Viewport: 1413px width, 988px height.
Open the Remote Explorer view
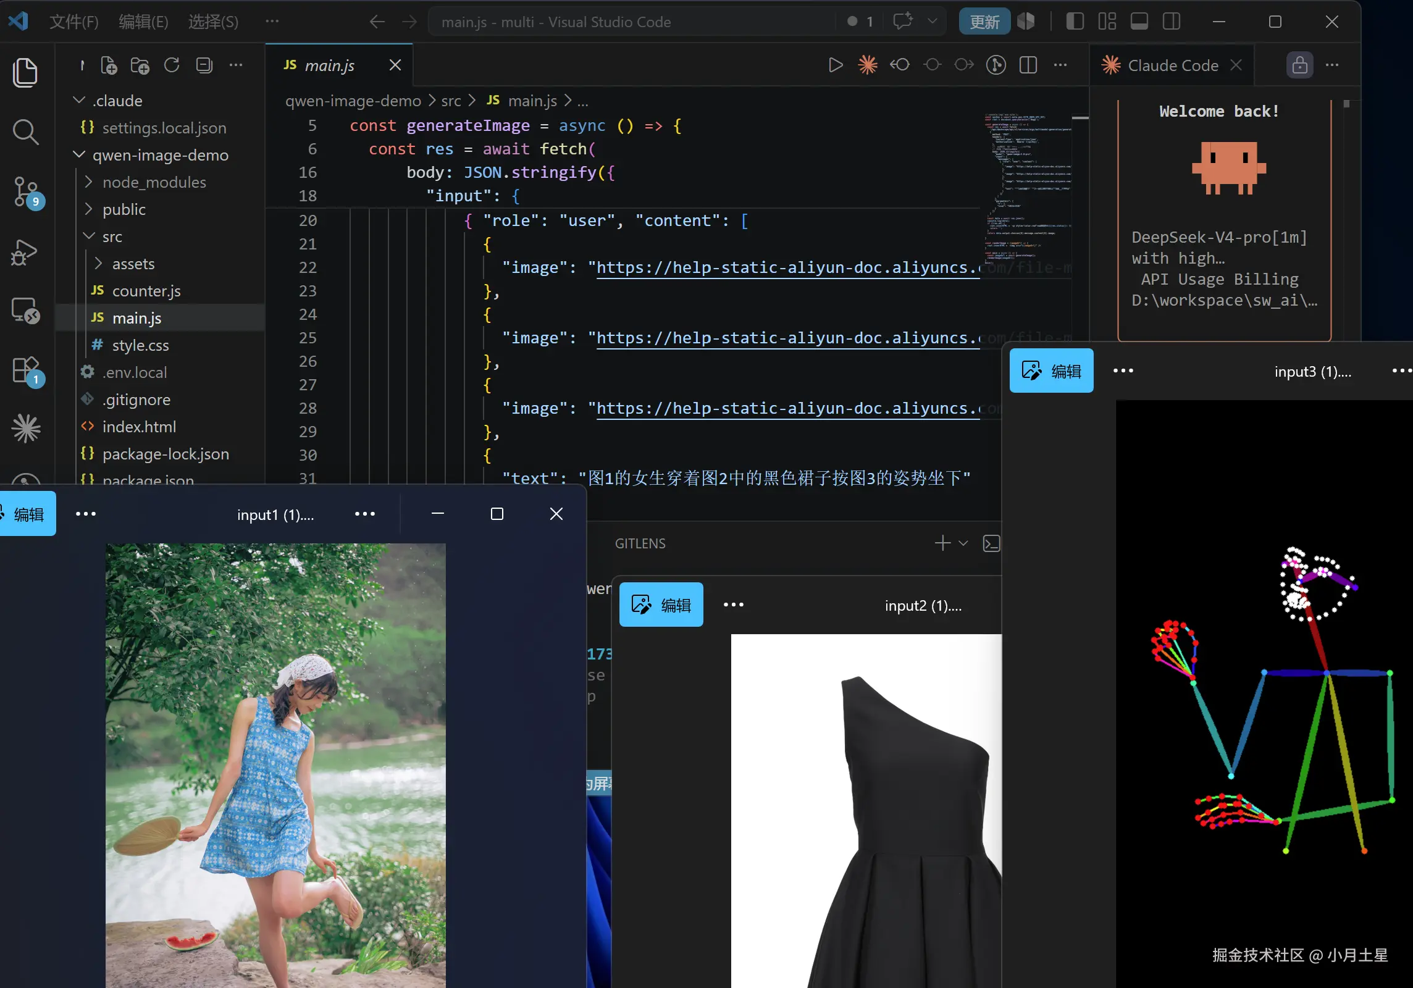[25, 311]
